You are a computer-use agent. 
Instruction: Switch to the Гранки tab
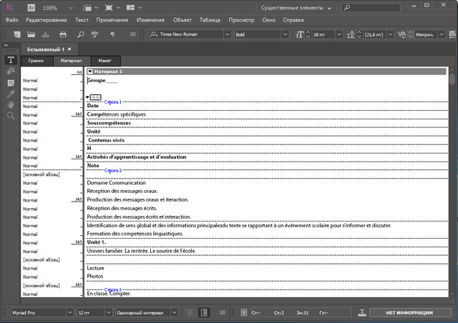click(36, 61)
